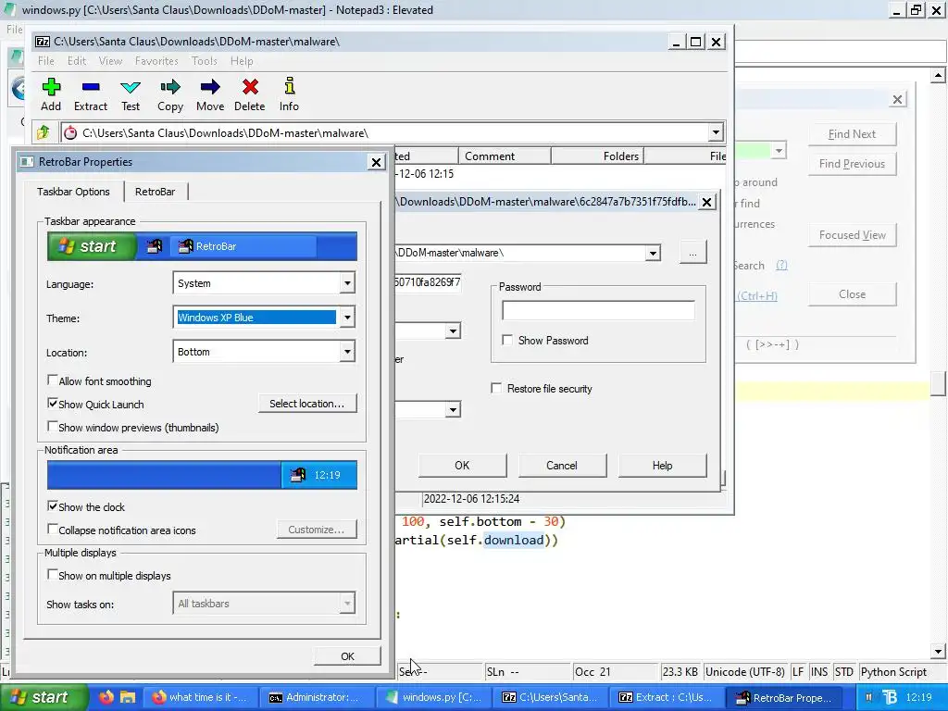Toggle Allow font smoothing checkbox
This screenshot has width=948, height=711.
point(53,380)
